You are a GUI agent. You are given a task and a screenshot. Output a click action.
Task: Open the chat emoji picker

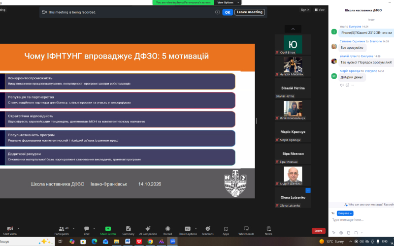[341, 233]
